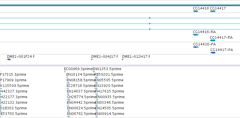Screen dimensions: 240x118
Task: Open the CG14417 gene label
Action: click(218, 8)
